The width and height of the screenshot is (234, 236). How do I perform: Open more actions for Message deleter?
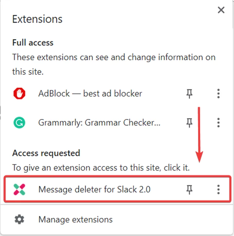[219, 189]
